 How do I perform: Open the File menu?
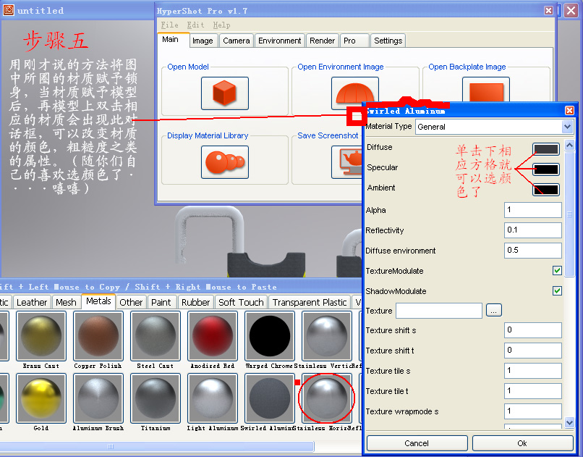(x=169, y=25)
